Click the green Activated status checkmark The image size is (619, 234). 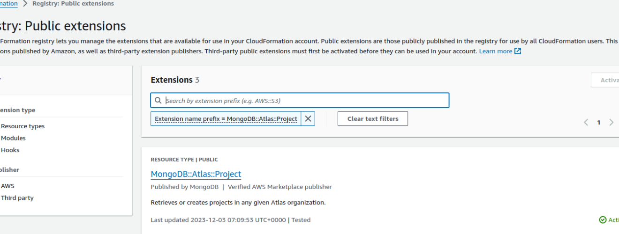pyautogui.click(x=603, y=220)
